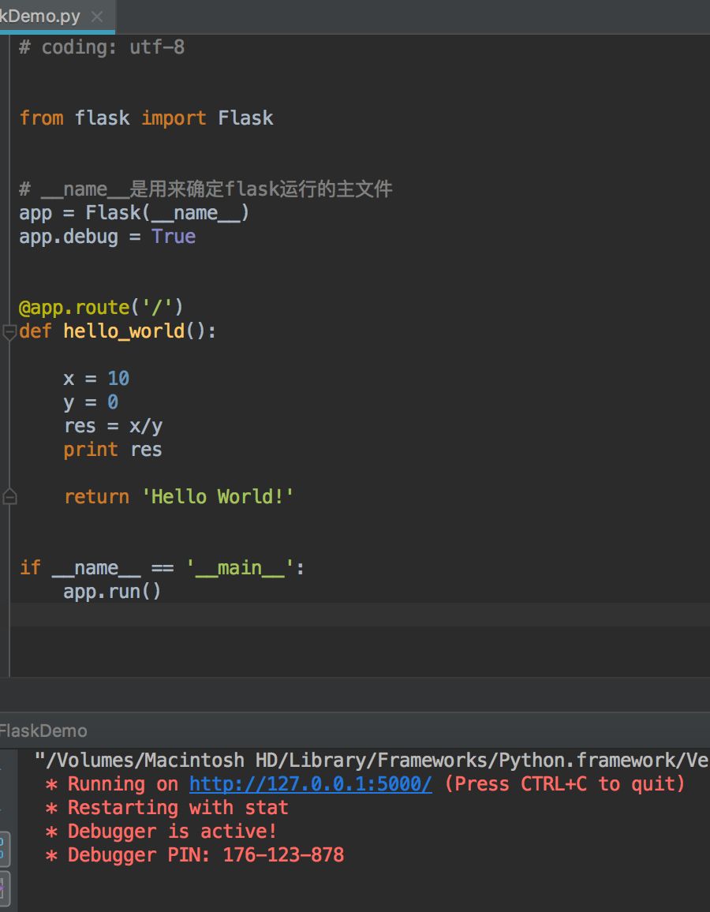710x912 pixels.
Task: Click the 'Hello World!' string literal
Action: point(218,497)
